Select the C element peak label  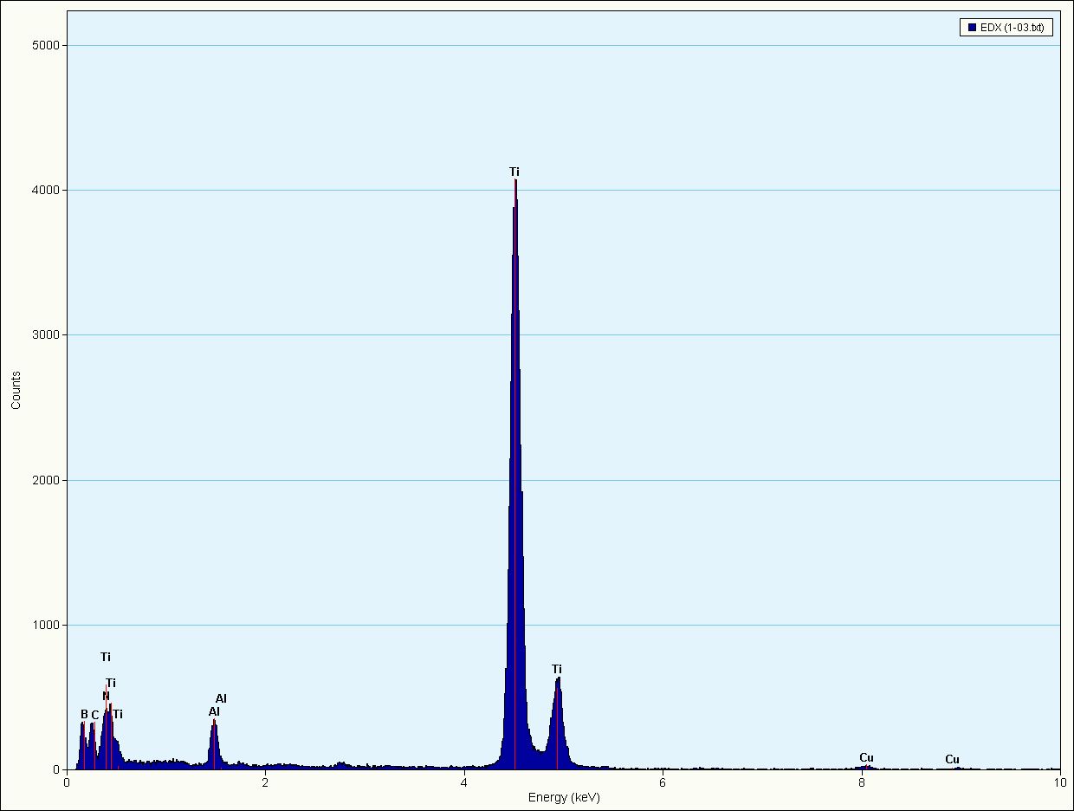click(95, 715)
